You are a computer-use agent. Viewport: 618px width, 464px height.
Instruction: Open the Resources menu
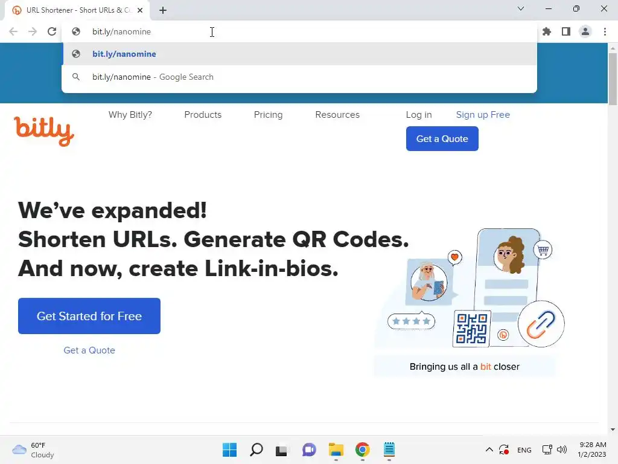click(337, 115)
